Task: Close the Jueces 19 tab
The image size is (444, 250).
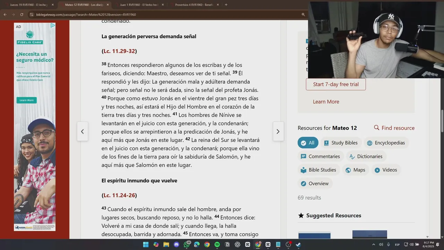Action: click(53, 5)
